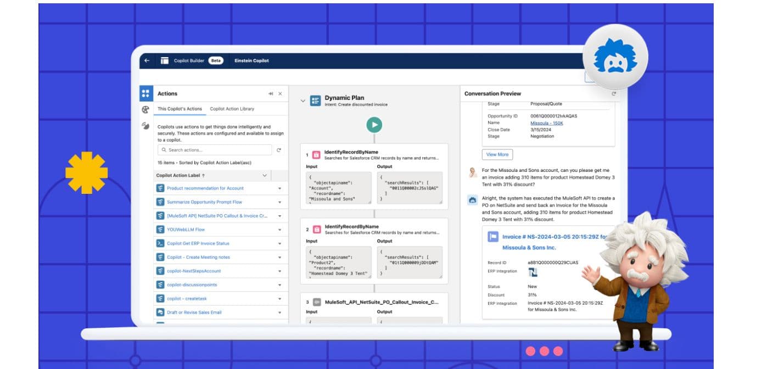The image size is (773, 369).
Task: Open the Missoula - 150K opportunity link
Action: coord(547,123)
